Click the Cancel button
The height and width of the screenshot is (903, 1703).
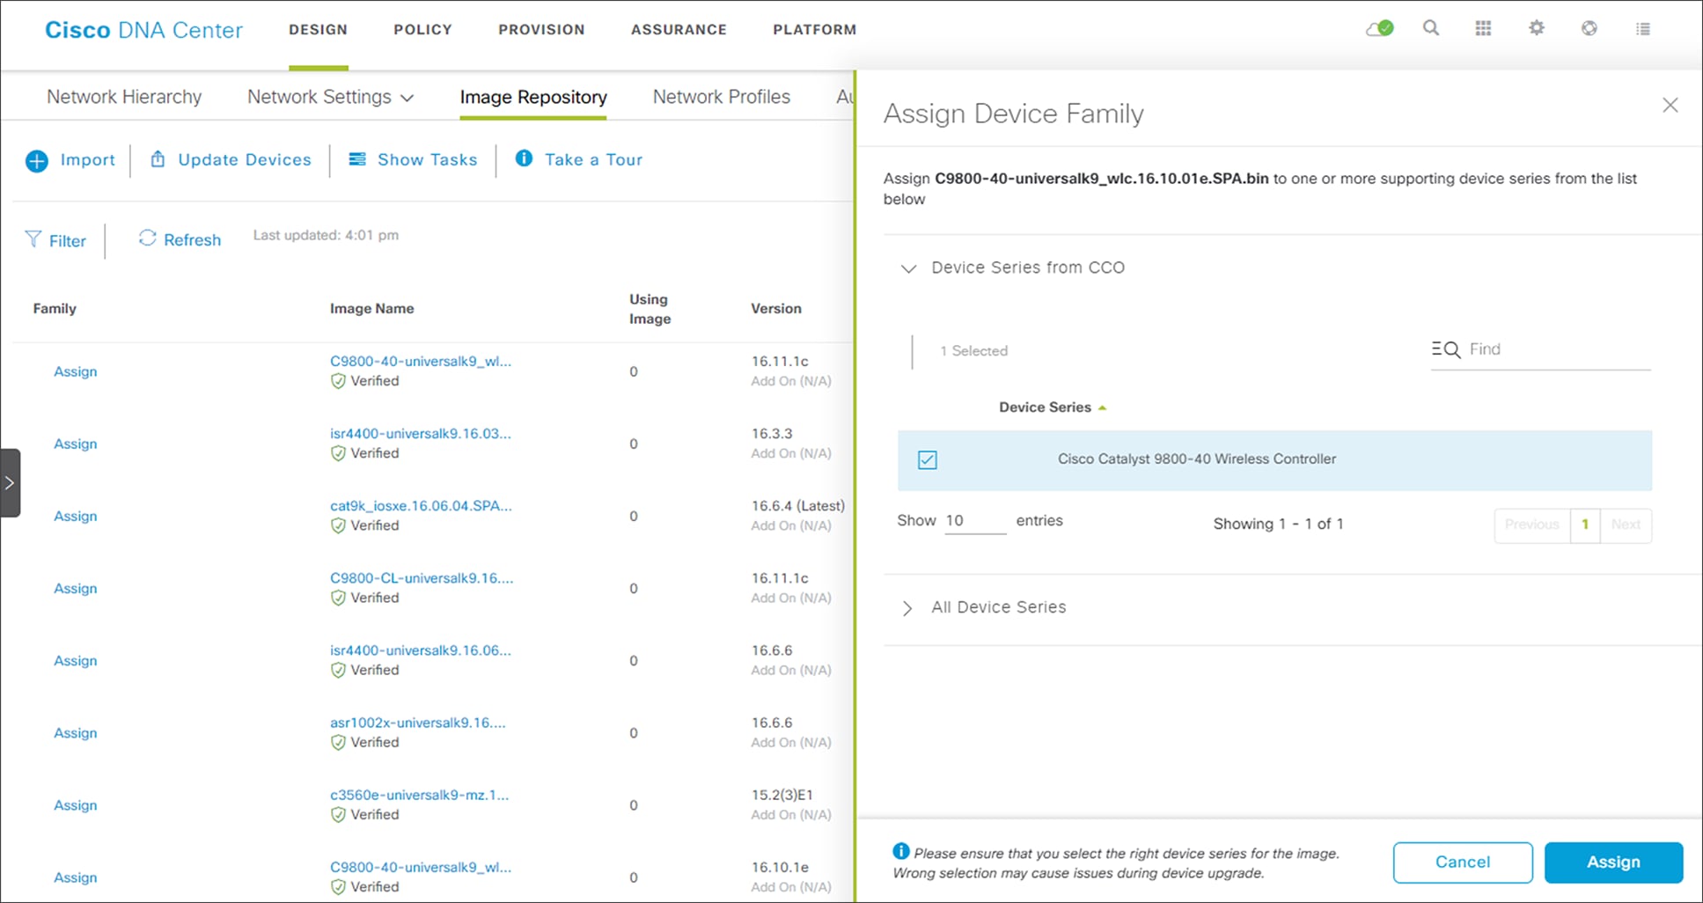pyautogui.click(x=1463, y=863)
